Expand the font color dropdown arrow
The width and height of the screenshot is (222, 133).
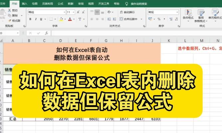(74, 19)
